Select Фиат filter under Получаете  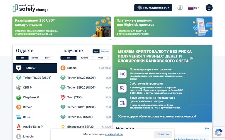100,58
